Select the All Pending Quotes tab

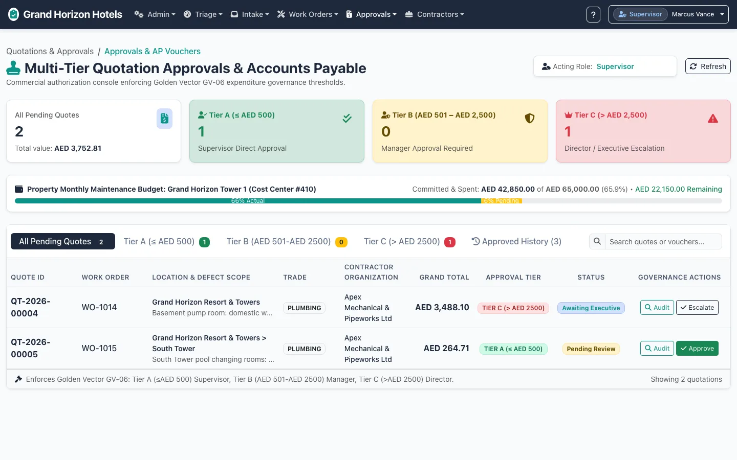pyautogui.click(x=63, y=241)
